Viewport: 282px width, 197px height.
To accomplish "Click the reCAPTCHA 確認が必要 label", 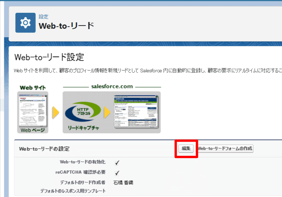I will pos(80,172).
